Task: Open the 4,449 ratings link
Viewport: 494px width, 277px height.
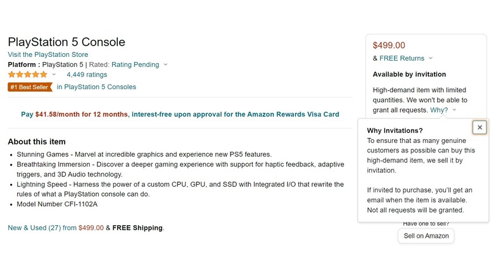Action: [87, 75]
